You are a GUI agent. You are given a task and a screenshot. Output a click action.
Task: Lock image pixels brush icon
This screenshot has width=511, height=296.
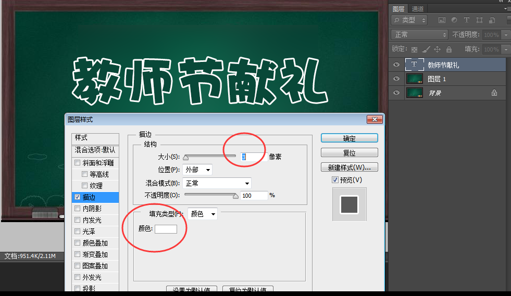tap(426, 49)
